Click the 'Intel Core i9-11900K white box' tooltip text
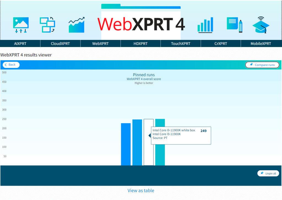Screen dimensions: 282x200 coord(174,130)
